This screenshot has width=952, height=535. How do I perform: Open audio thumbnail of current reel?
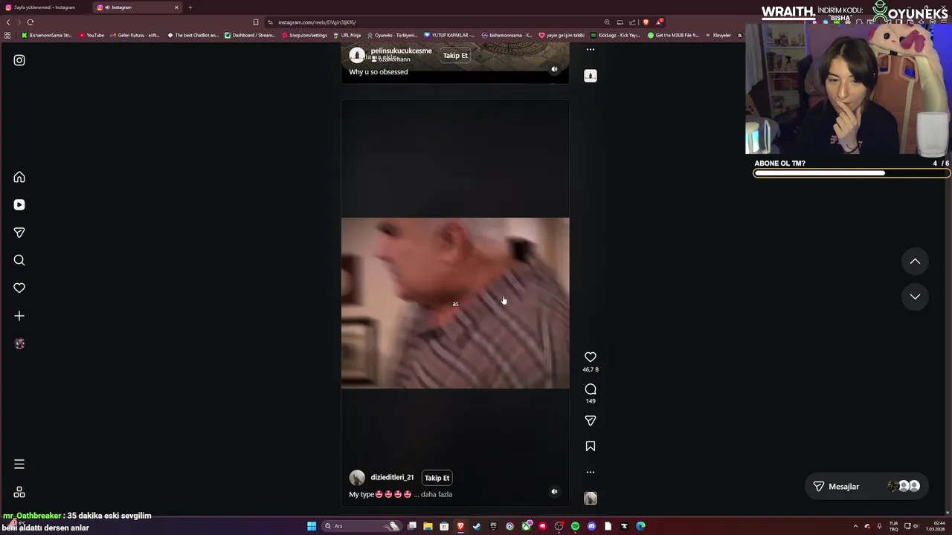tap(591, 499)
